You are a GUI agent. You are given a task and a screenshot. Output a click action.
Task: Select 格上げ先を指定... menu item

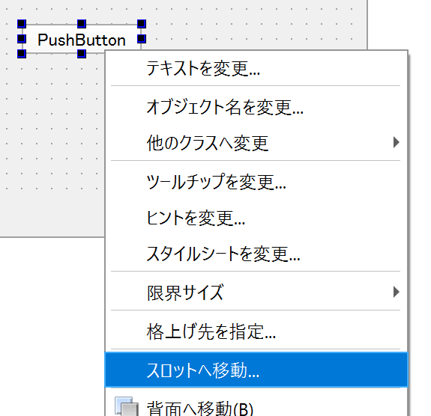coord(256,331)
